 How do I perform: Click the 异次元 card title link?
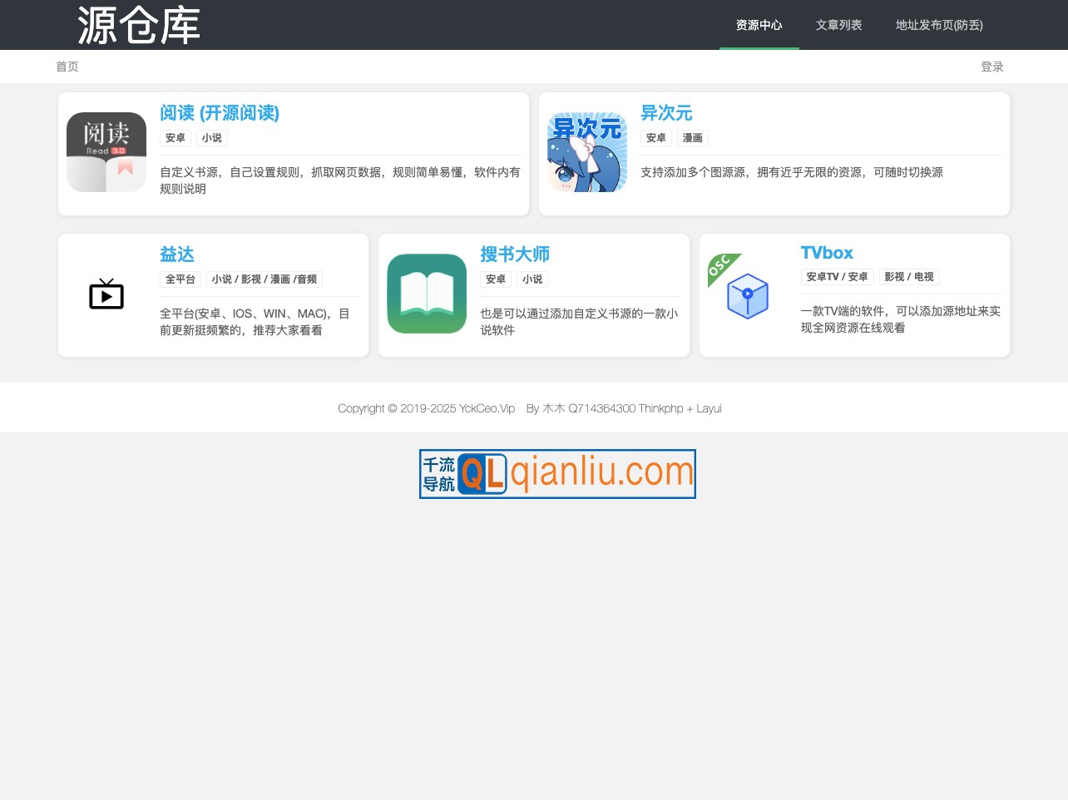coord(667,113)
